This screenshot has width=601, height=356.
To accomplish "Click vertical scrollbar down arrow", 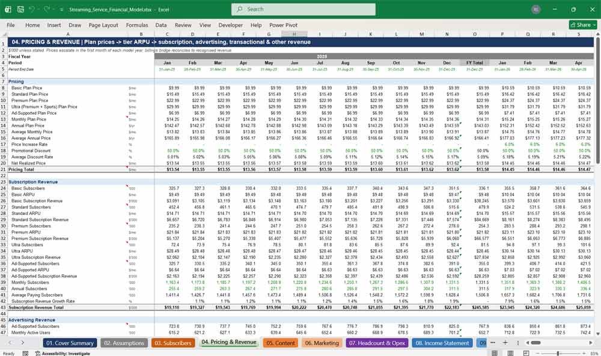I will pyautogui.click(x=597, y=334).
